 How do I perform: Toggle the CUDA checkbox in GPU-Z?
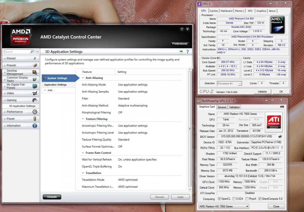point(234,199)
